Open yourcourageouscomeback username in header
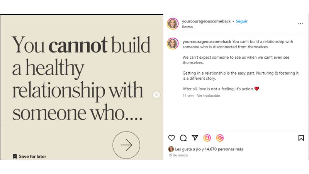The image size is (309, 174). 206,21
